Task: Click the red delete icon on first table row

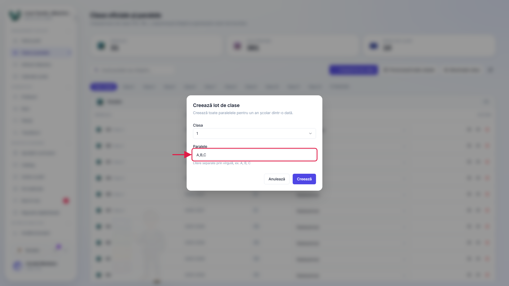Action: pyautogui.click(x=487, y=129)
